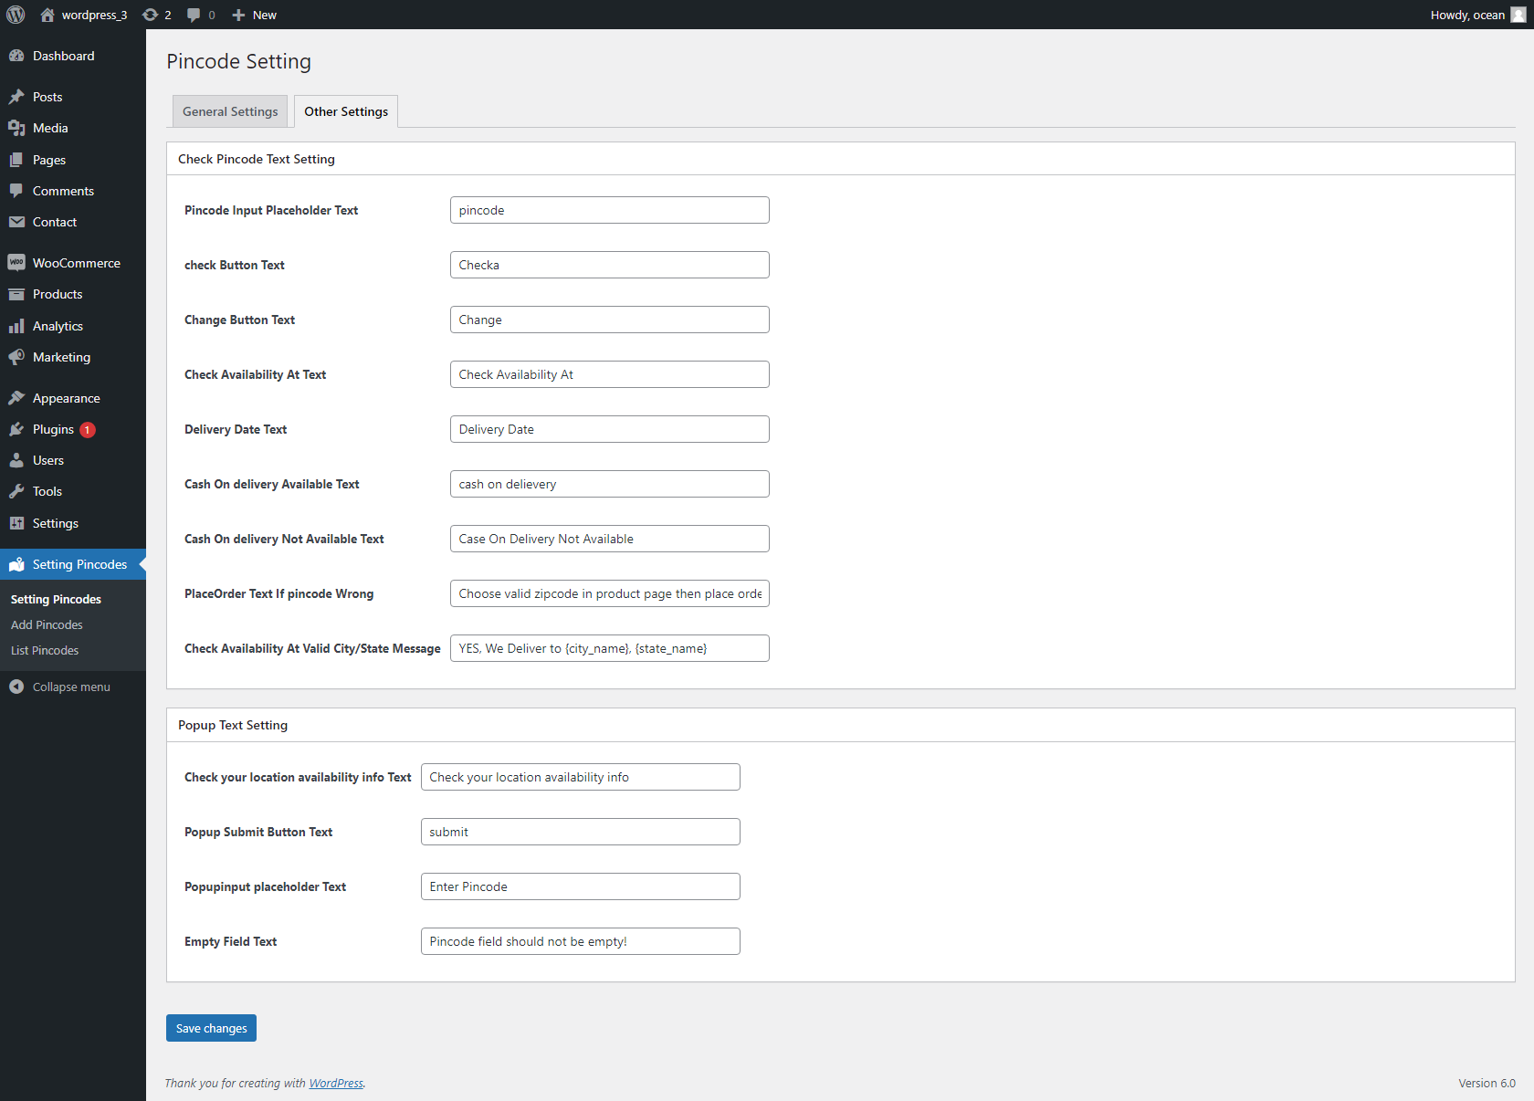Viewport: 1534px width, 1101px height.
Task: Open the Media library icon
Action: [18, 128]
